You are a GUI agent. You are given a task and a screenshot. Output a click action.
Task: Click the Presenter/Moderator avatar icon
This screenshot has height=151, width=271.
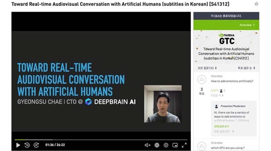click(x=216, y=106)
